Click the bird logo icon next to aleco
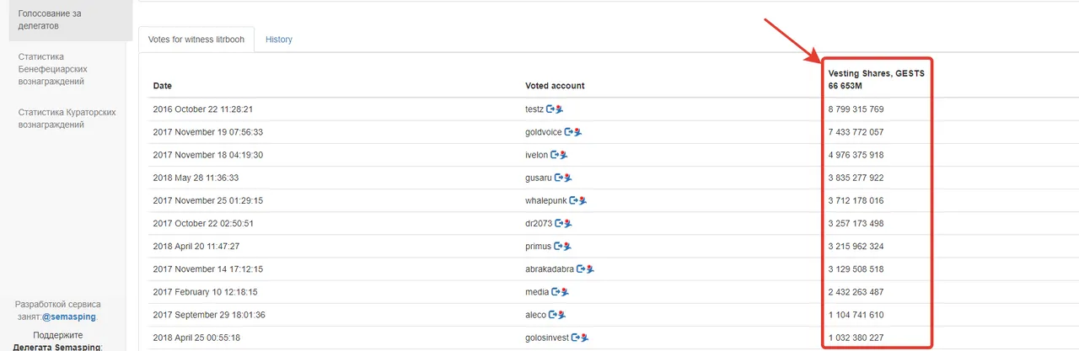The width and height of the screenshot is (1079, 351). [562, 315]
